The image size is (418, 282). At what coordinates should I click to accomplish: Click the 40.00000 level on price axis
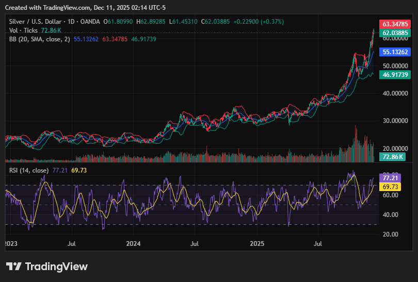click(395, 93)
